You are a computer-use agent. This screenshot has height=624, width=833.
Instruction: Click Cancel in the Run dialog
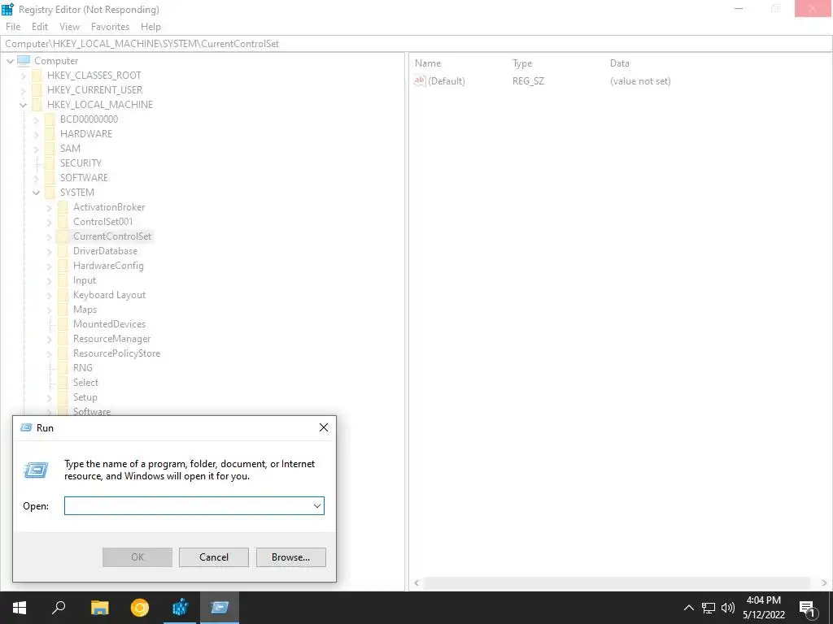214,557
